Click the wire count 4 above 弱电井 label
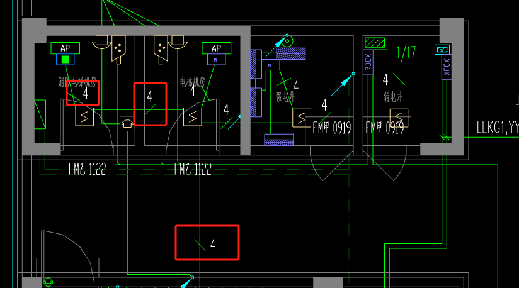This screenshot has width=519, height=288. [x=385, y=80]
